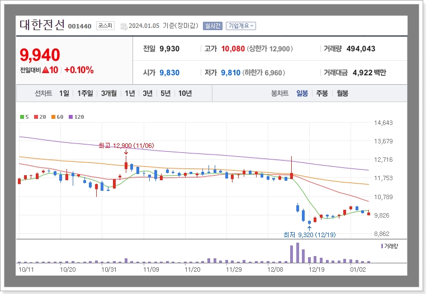Viewport: 426px width, 294px height.
Task: Click the 14,643 price axis label
Action: (384, 123)
